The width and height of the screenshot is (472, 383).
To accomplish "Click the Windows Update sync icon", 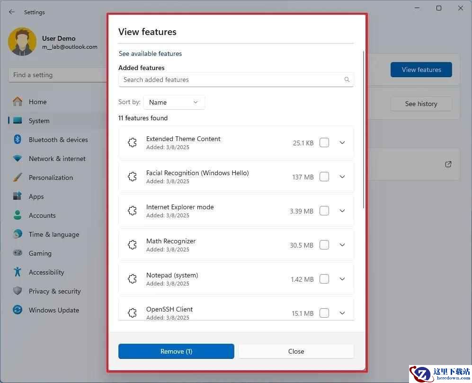I will tap(18, 310).
